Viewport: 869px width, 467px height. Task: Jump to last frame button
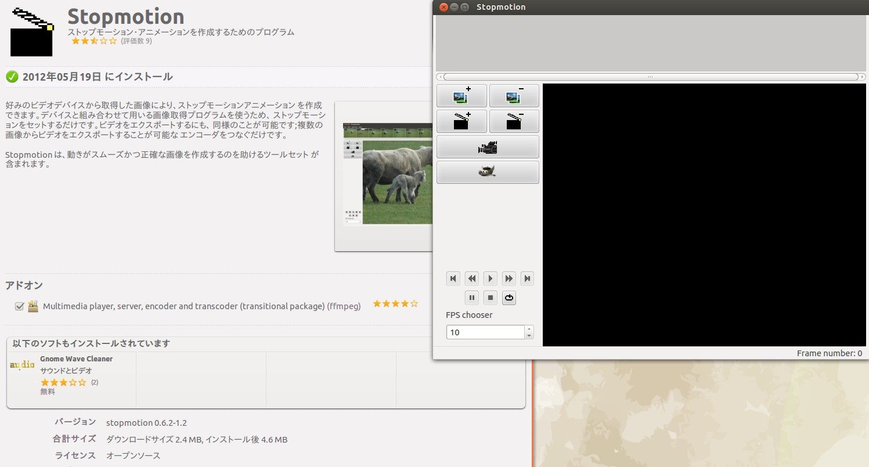(527, 278)
